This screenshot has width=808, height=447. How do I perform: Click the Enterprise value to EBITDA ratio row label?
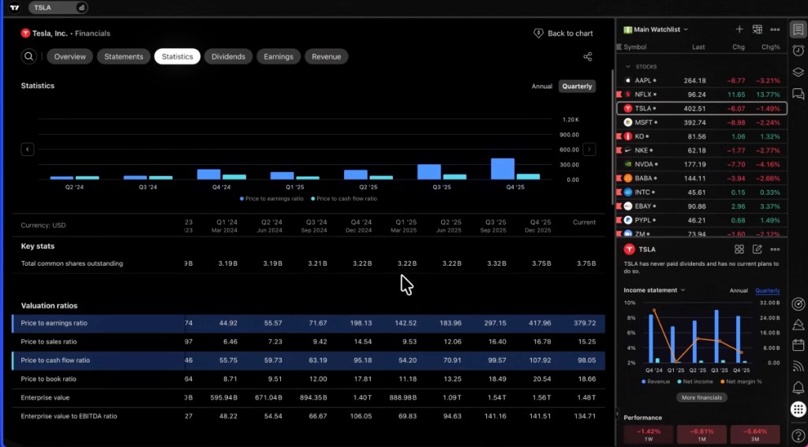(69, 416)
